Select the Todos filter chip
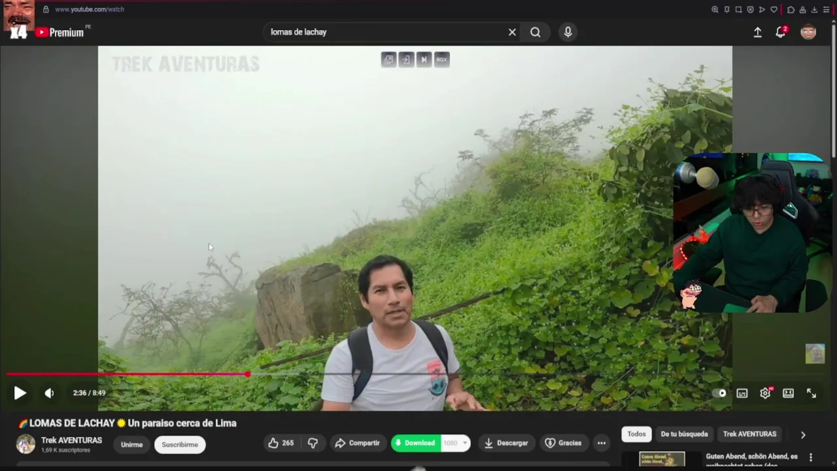The height and width of the screenshot is (471, 837). click(636, 434)
